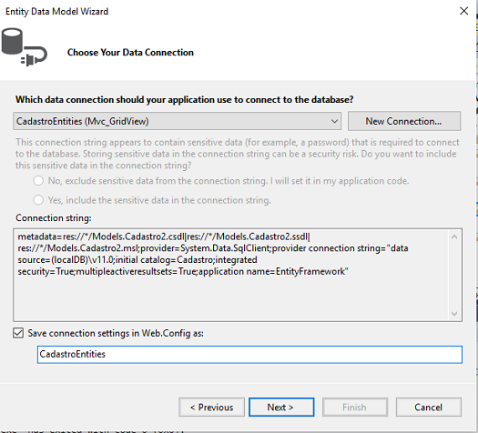This screenshot has width=478, height=433.
Task: Click the connection string scrollbar up arrow
Action: (454, 237)
